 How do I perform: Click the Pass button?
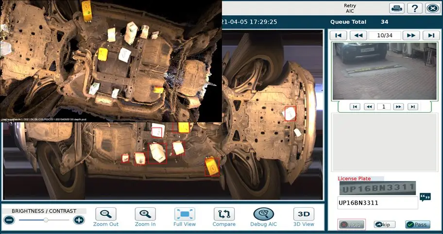pyautogui.click(x=416, y=224)
